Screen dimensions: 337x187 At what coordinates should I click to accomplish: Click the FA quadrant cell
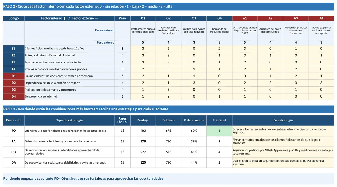pyautogui.click(x=13, y=142)
